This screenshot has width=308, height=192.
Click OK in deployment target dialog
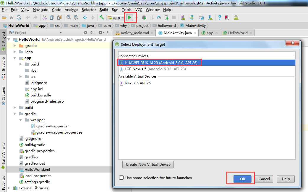click(x=242, y=179)
